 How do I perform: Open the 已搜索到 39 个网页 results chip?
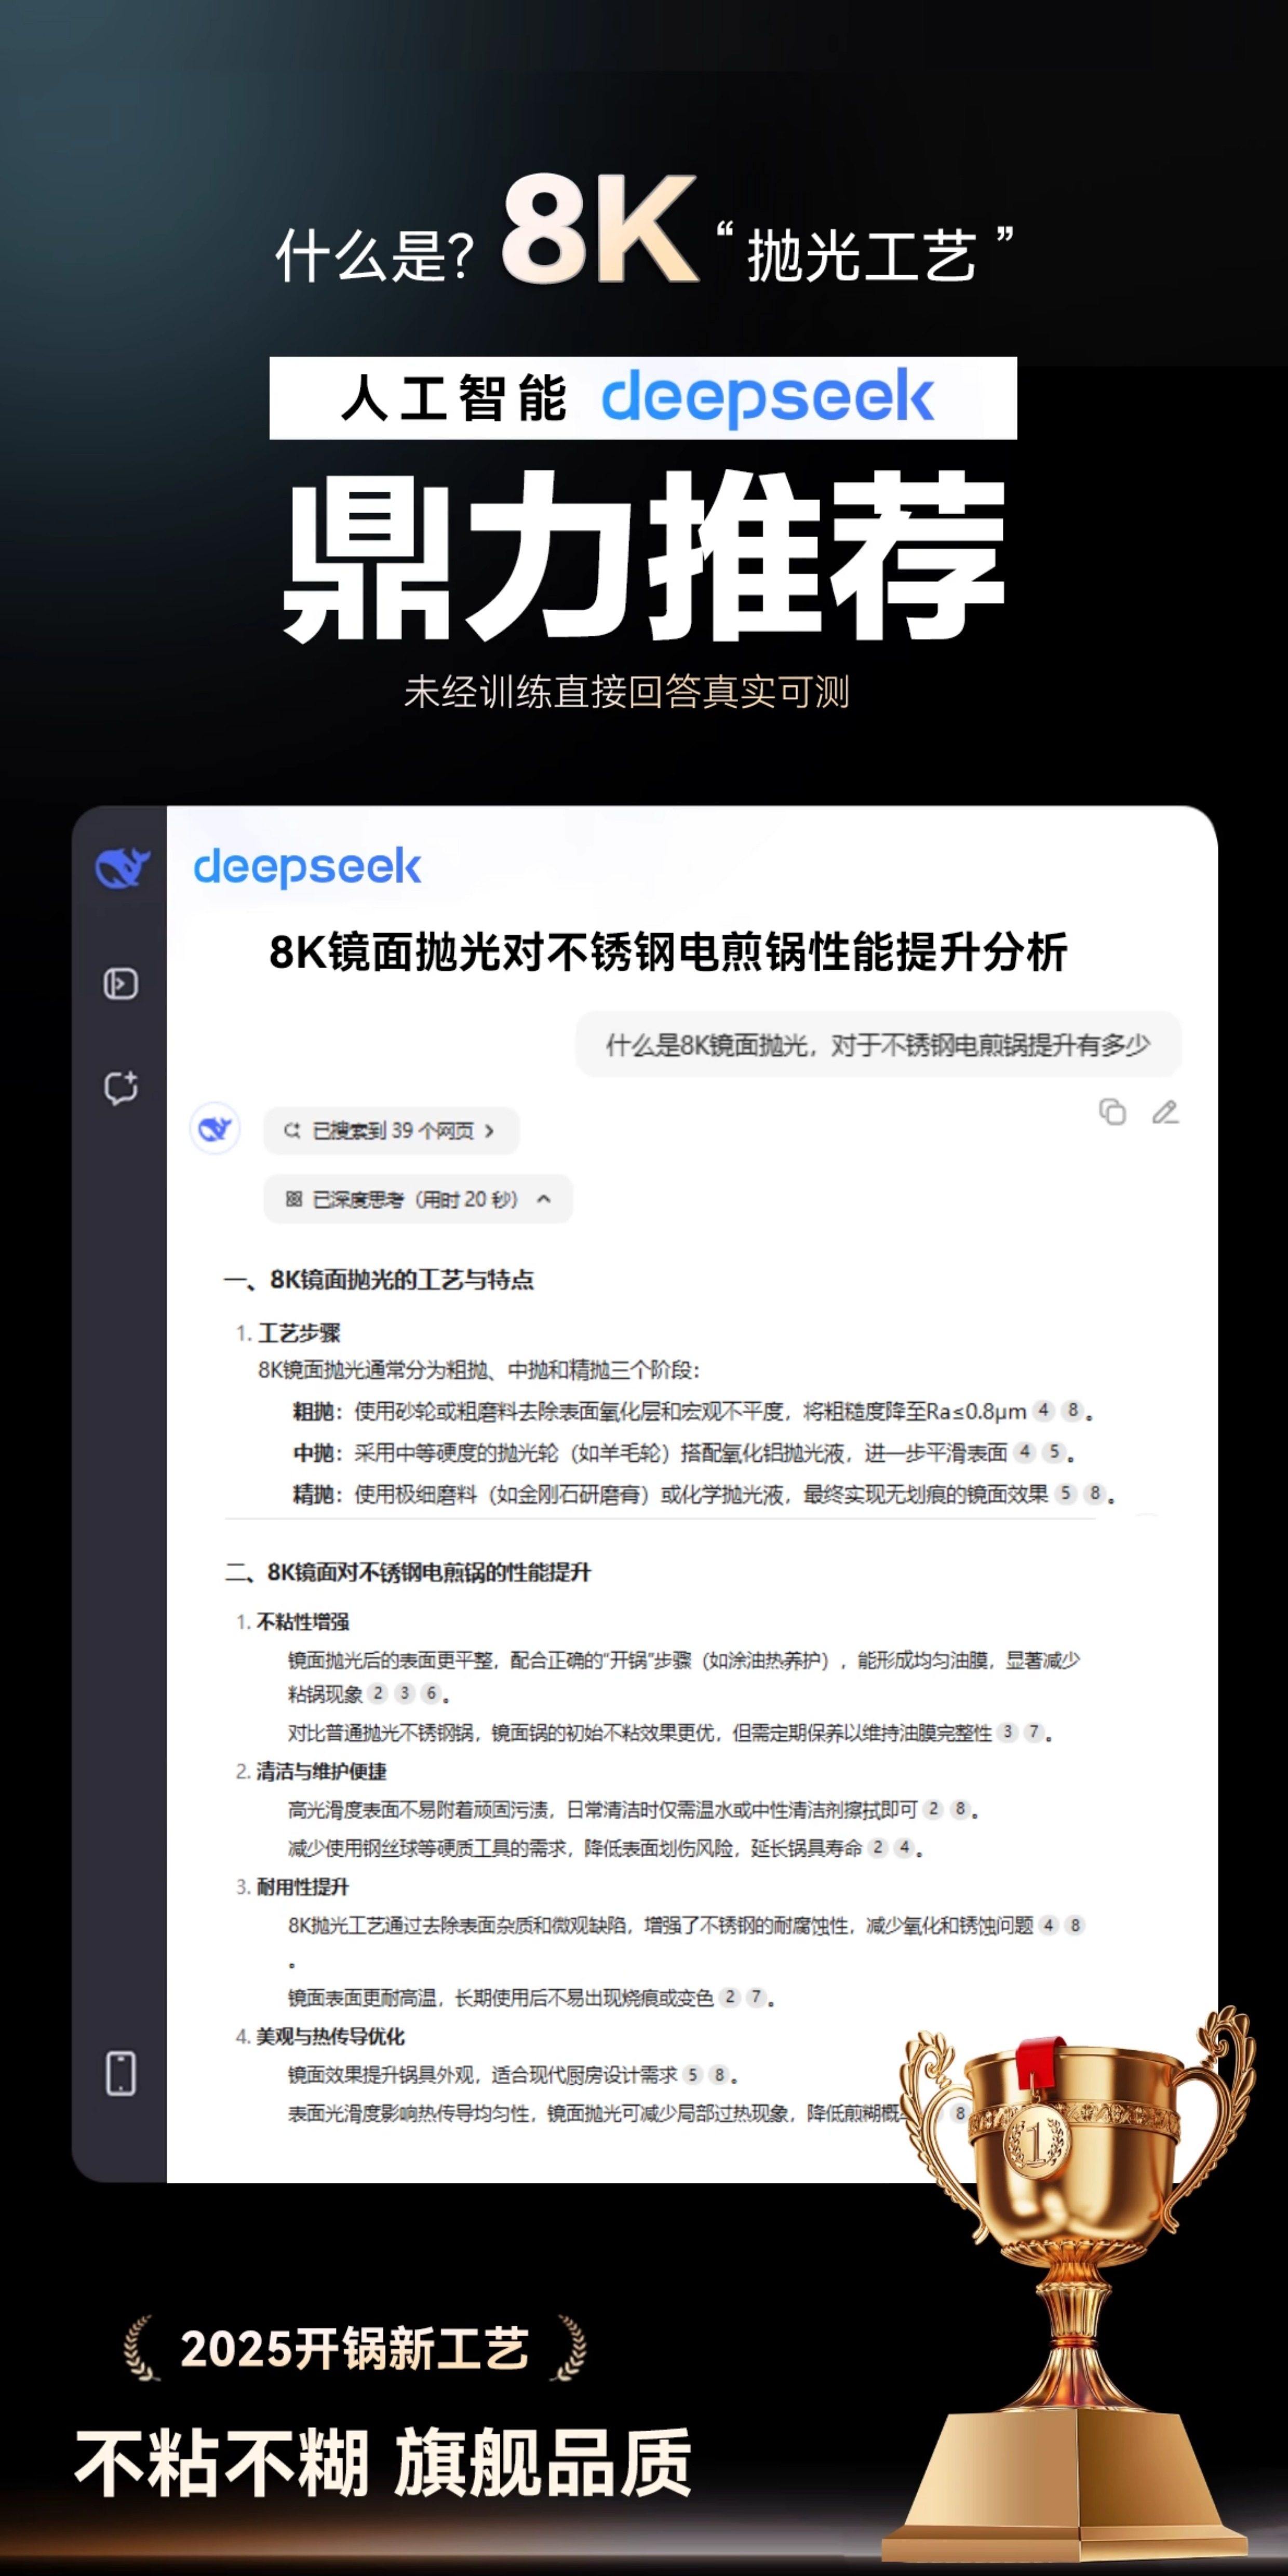click(x=391, y=1131)
